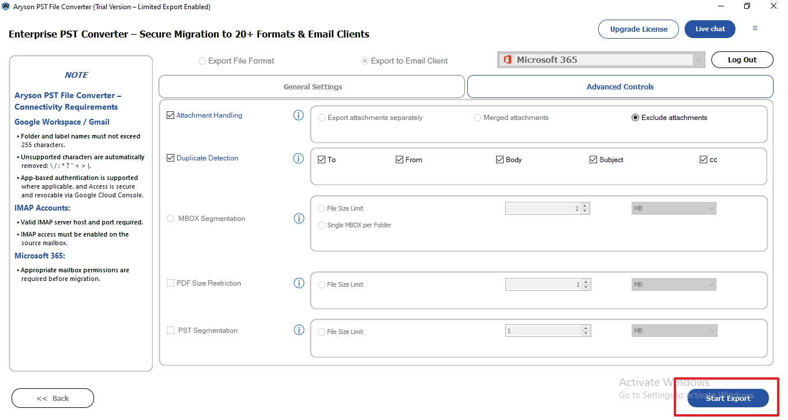Open MBOX Segmentation MB unit dropdown

(674, 208)
